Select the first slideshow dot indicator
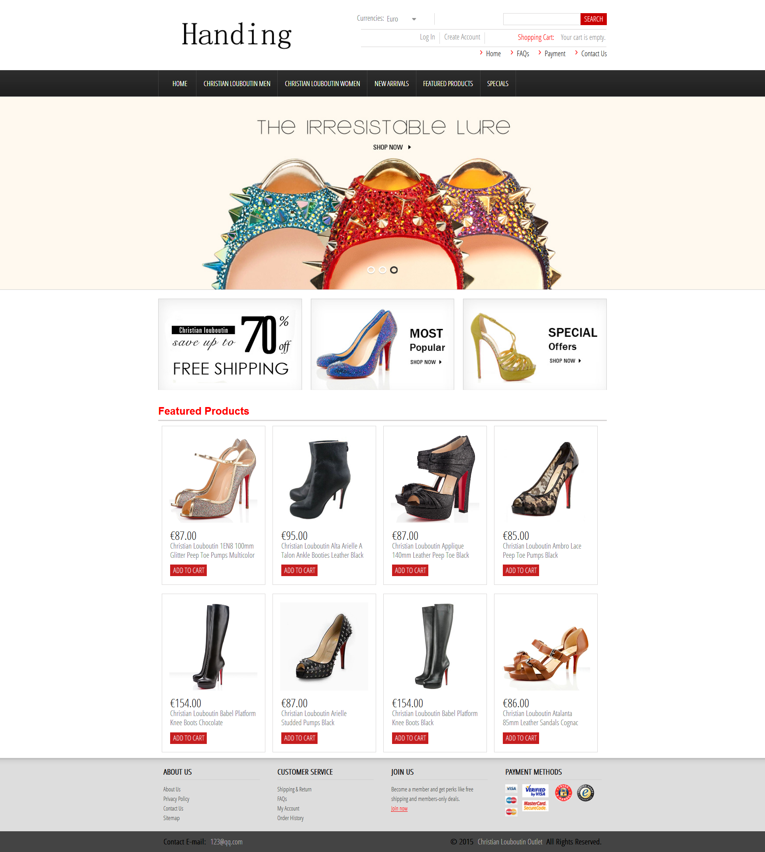Viewport: 765px width, 852px height. click(x=371, y=270)
